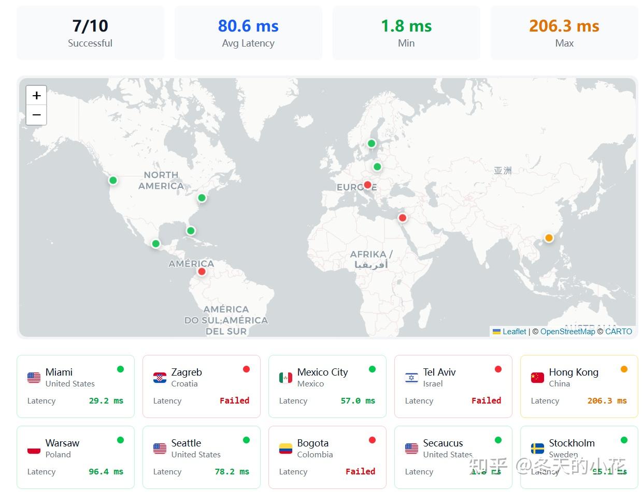Click the Seattle green map marker
Viewport: 642px width, 492px height.
(113, 180)
